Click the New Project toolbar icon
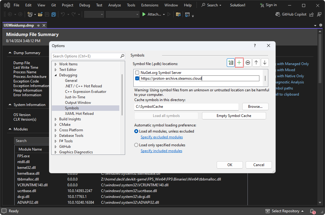The height and width of the screenshot is (215, 325). (30, 14)
